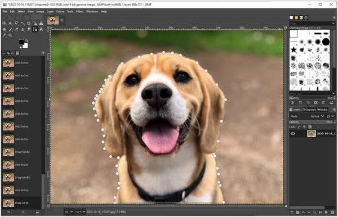Open the Colors menu
The height and width of the screenshot is (217, 338).
[60, 11]
